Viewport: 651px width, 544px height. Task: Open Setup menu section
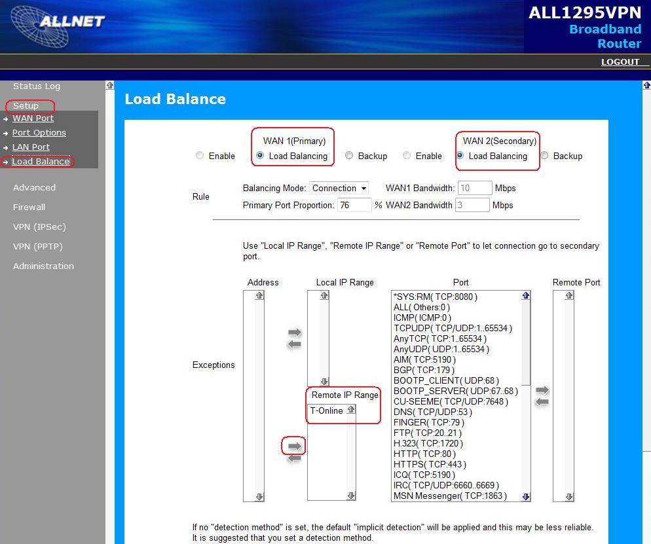26,106
